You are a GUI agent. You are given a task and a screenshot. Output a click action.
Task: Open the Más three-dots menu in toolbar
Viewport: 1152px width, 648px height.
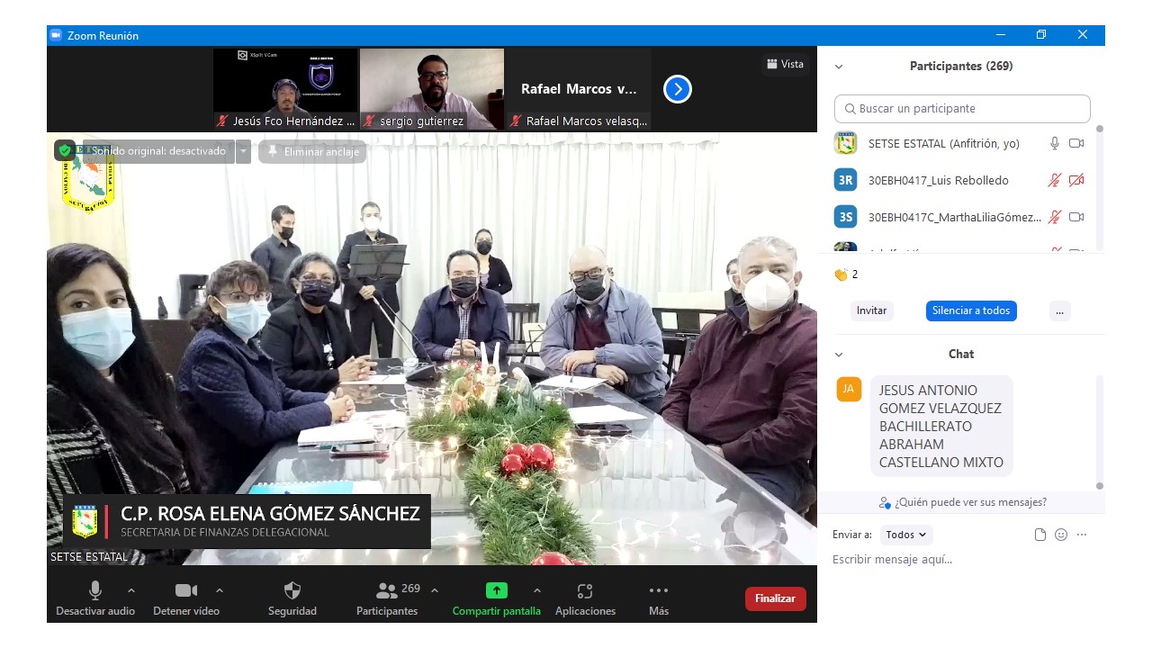coord(659,590)
